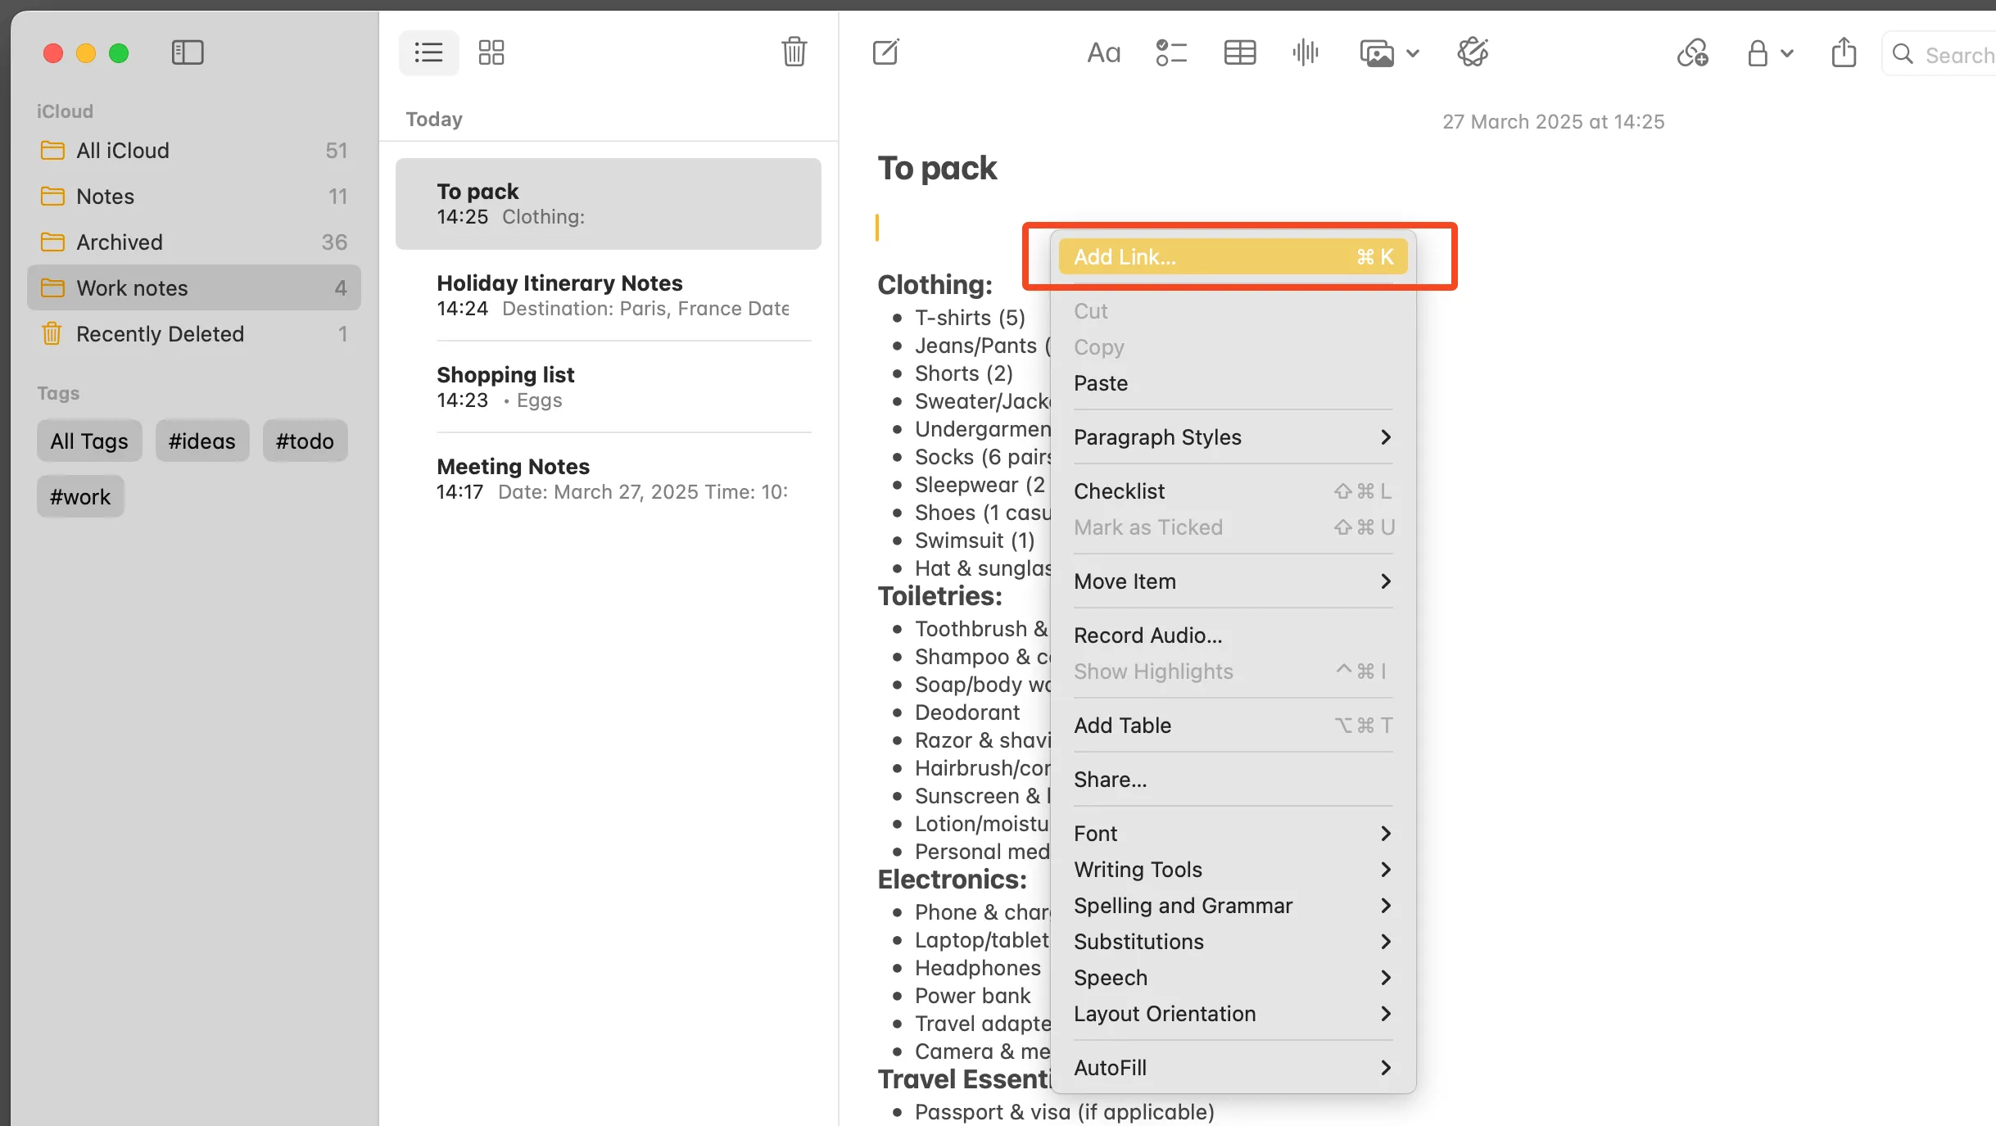This screenshot has width=1996, height=1126.
Task: Insert a table using the table icon
Action: tap(1238, 52)
